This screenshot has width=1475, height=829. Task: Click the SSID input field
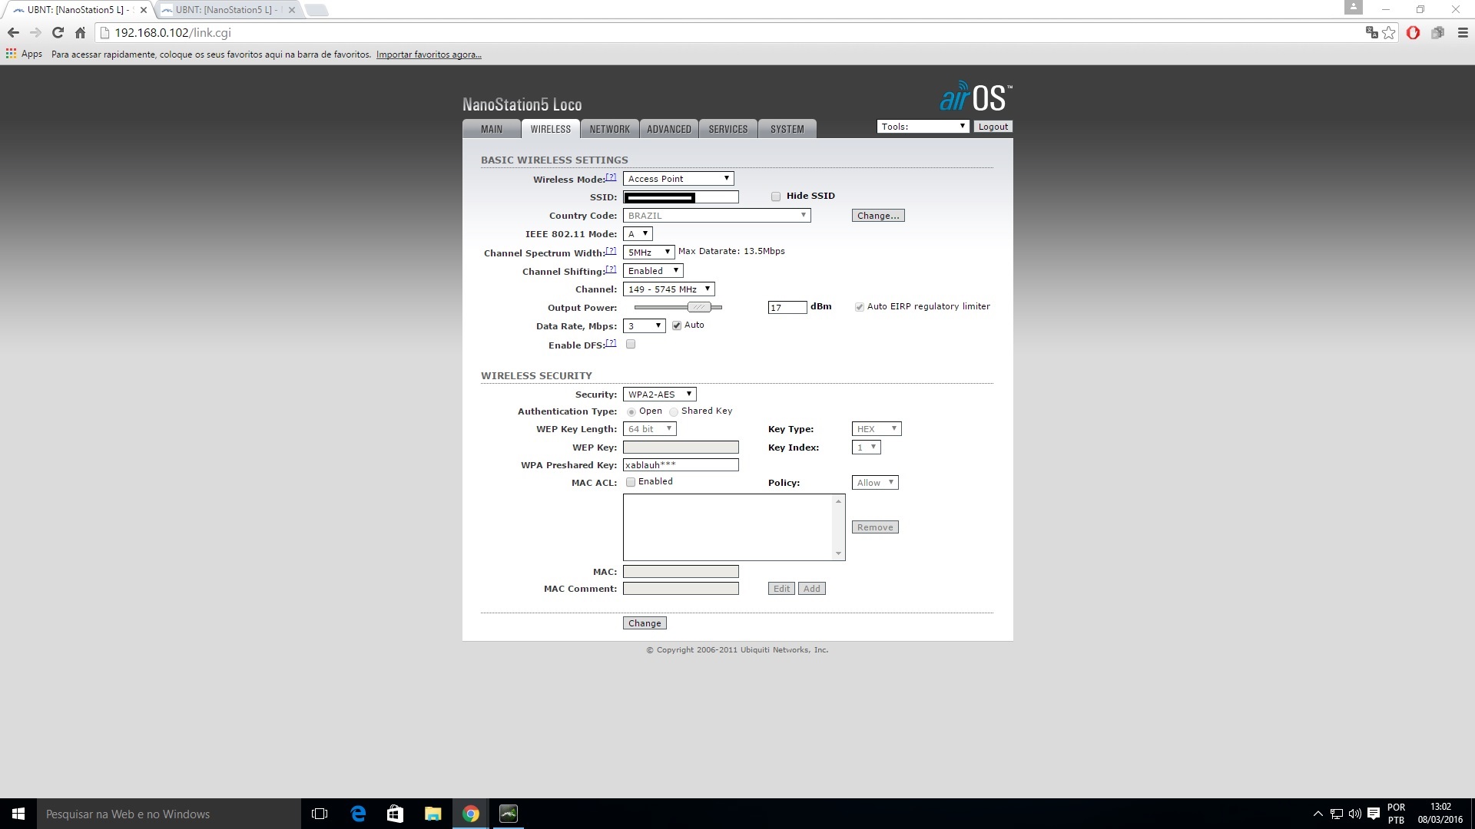[x=681, y=197]
